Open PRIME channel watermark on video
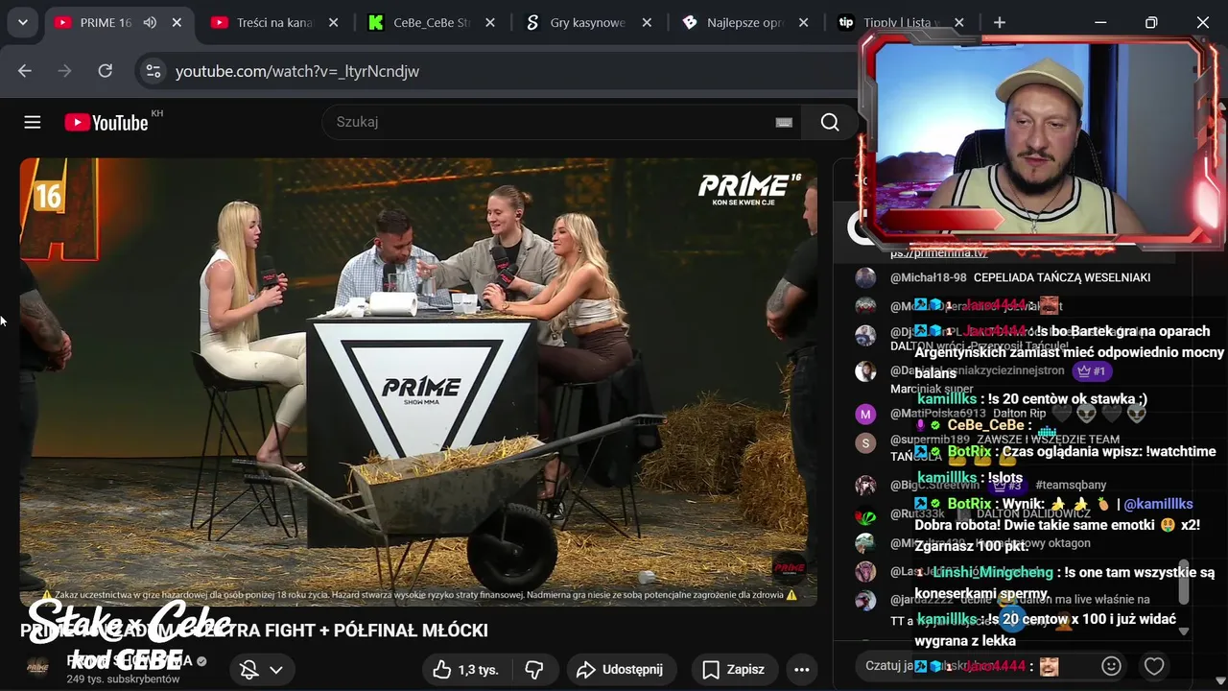This screenshot has height=691, width=1228. 789,568
